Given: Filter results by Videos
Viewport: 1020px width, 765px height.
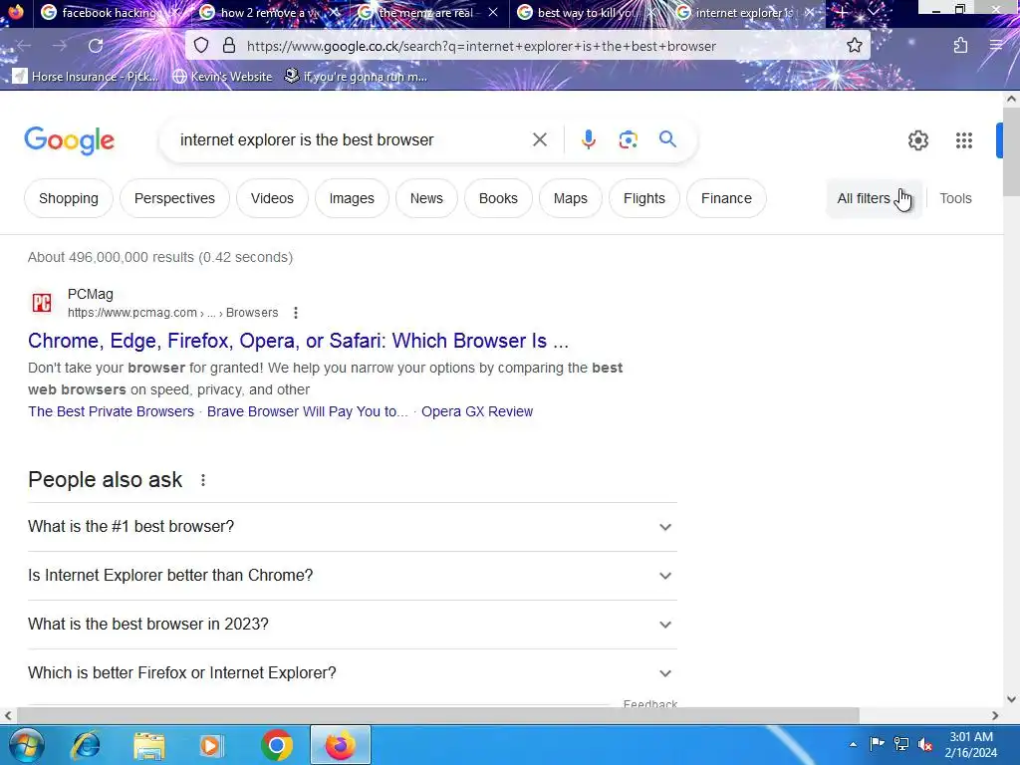Looking at the screenshot, I should 272,198.
